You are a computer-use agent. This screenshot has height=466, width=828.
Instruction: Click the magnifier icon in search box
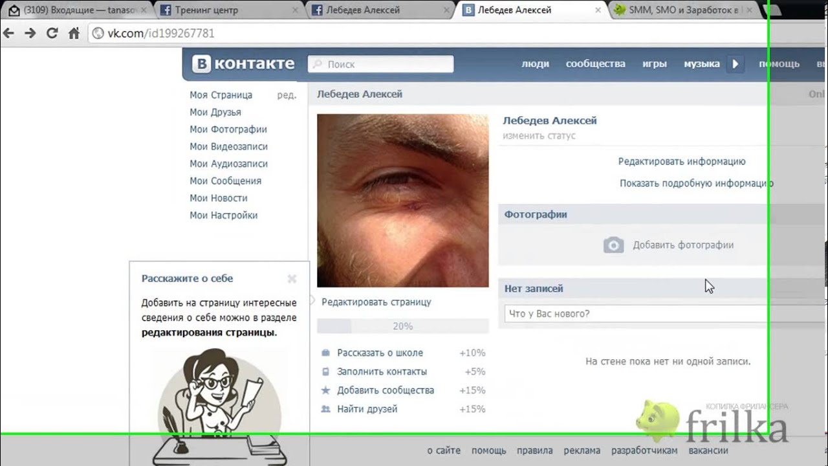(x=317, y=64)
